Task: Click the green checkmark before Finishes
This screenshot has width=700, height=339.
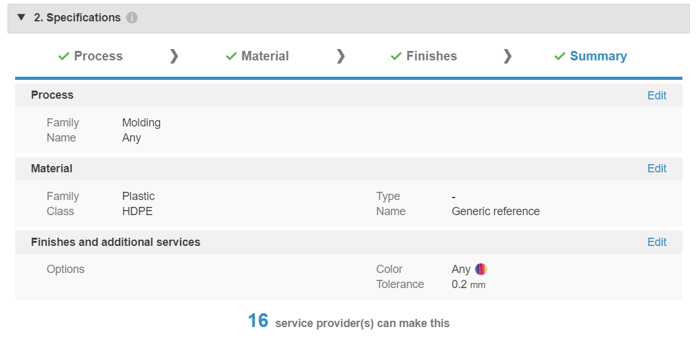Action: click(396, 56)
